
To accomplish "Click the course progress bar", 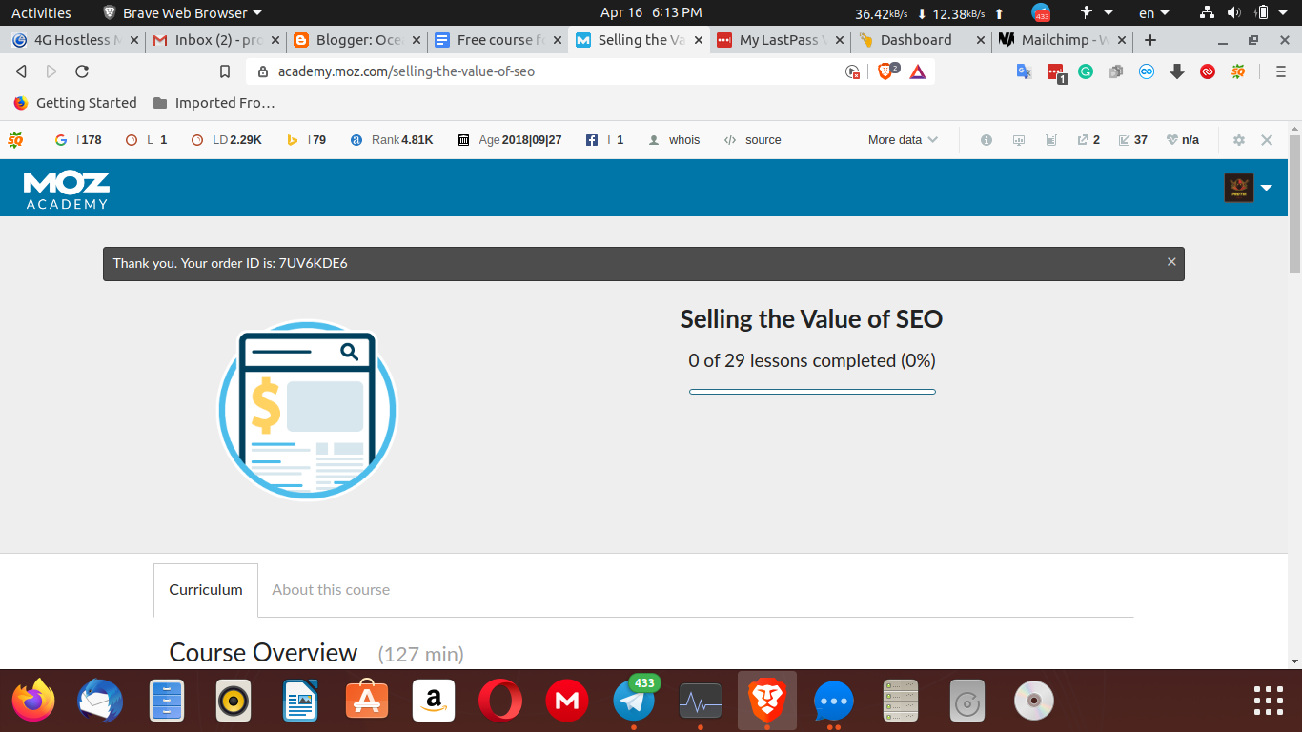I will (x=812, y=392).
